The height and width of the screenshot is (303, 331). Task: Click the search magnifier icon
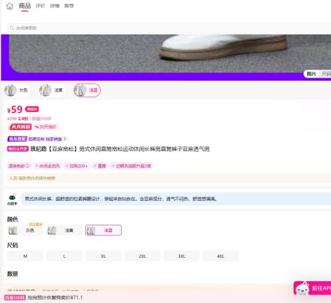(12, 28)
